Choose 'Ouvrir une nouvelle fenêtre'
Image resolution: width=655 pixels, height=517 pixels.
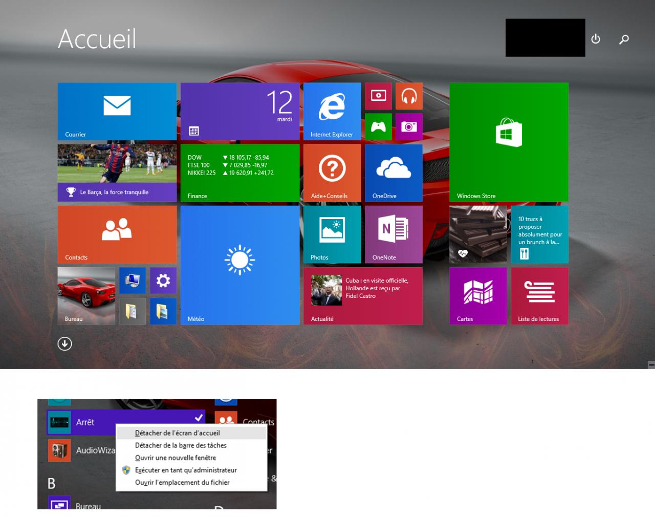coord(191,458)
